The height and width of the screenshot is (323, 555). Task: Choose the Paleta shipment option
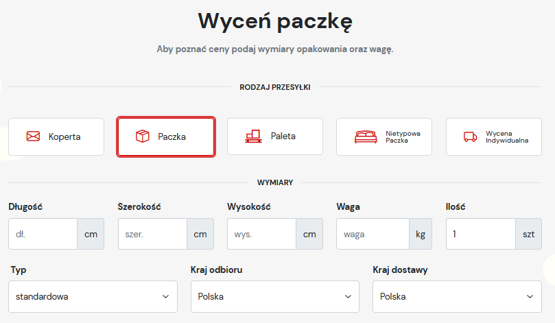274,136
